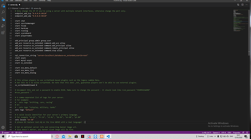This screenshot has width=251, height=139.
Task: Select the server.cfg editor tab
Action: point(13,5)
